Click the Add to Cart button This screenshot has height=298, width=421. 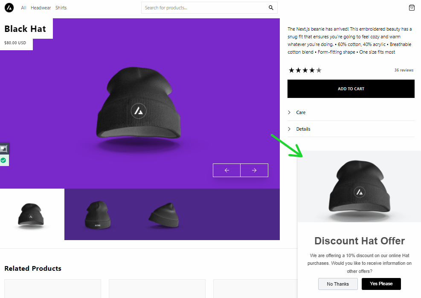click(x=351, y=89)
